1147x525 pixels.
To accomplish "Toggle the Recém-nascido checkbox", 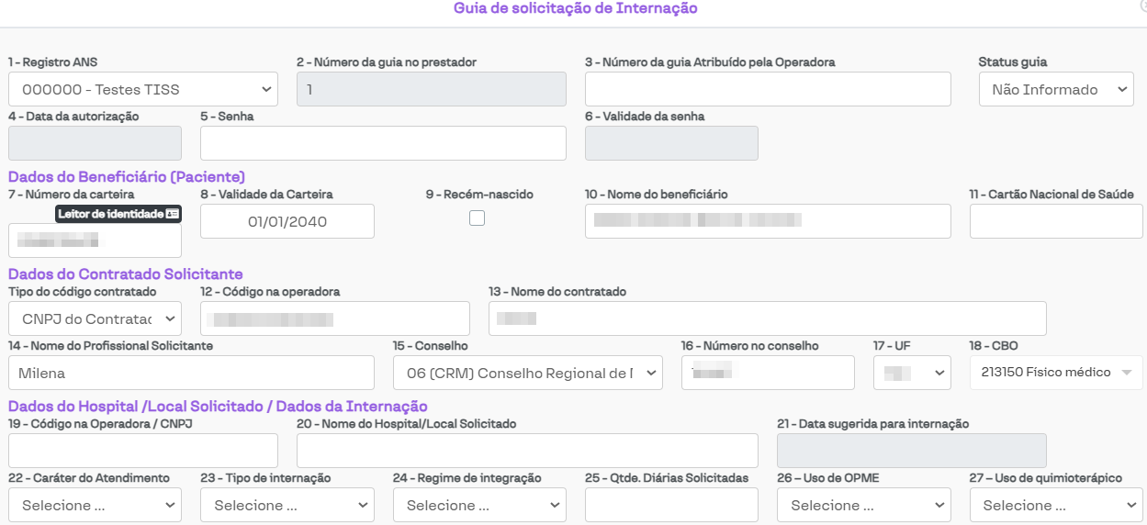I will point(477,218).
